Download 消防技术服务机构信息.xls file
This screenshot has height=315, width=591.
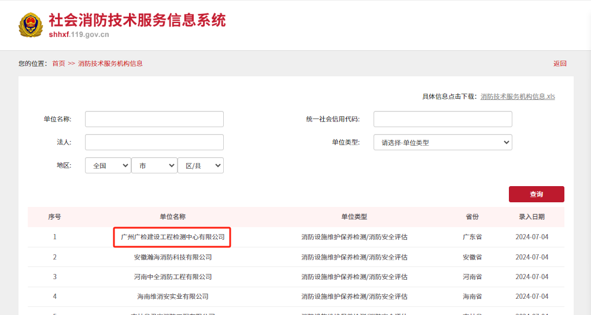(517, 97)
